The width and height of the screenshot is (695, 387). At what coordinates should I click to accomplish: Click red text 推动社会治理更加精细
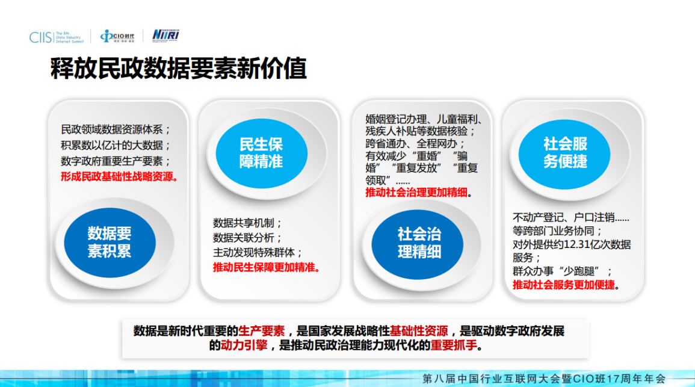click(418, 193)
